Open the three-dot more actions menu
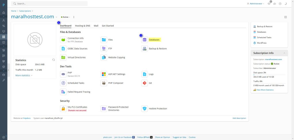The width and height of the screenshot is (294, 140). 74,17
